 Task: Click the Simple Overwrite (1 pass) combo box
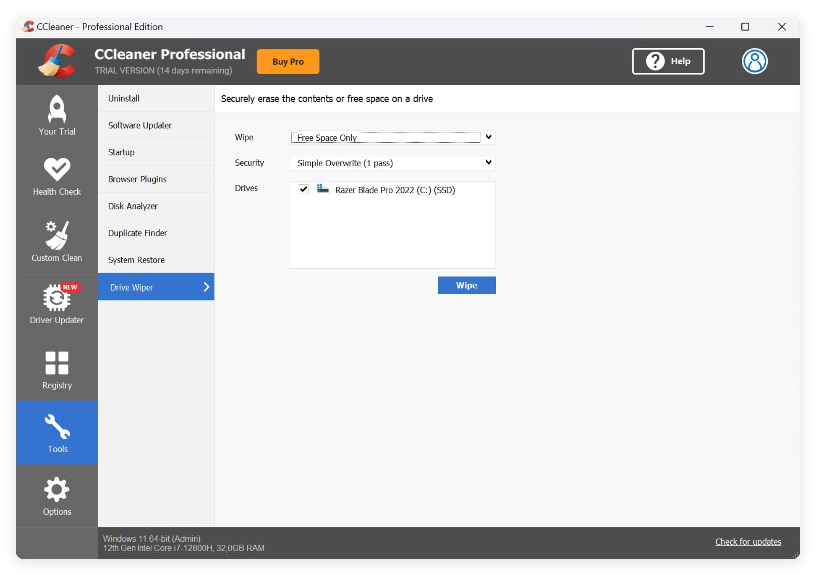392,163
